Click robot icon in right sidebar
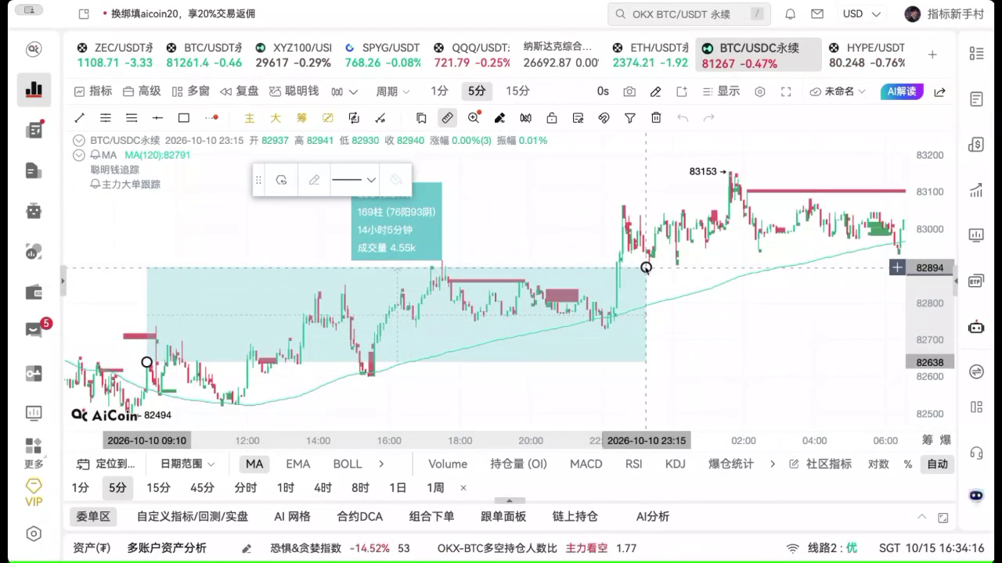Image resolution: width=1002 pixels, height=563 pixels. coord(976,327)
